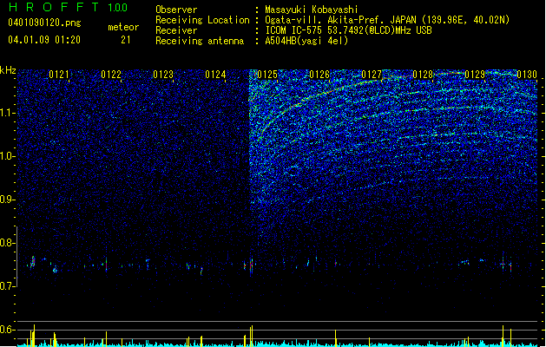Click the HROFFT 1.0.0 title text

pyautogui.click(x=69, y=7)
